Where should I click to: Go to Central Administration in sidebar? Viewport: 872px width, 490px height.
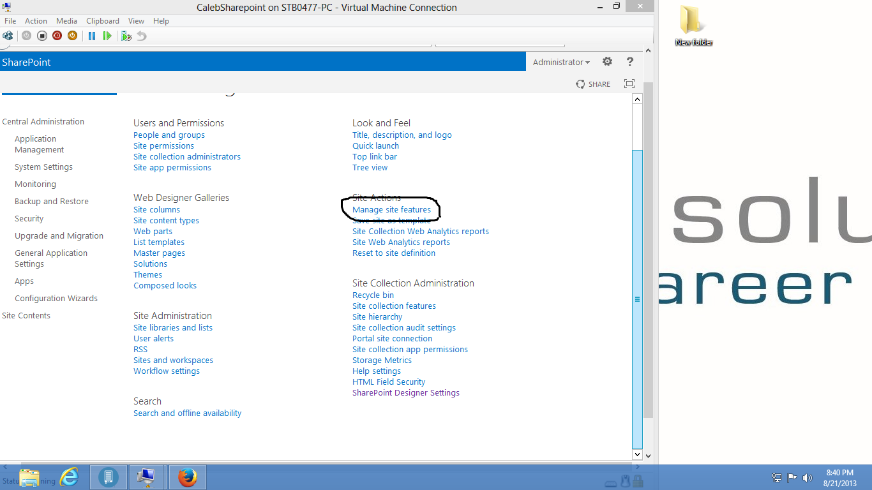tap(43, 122)
